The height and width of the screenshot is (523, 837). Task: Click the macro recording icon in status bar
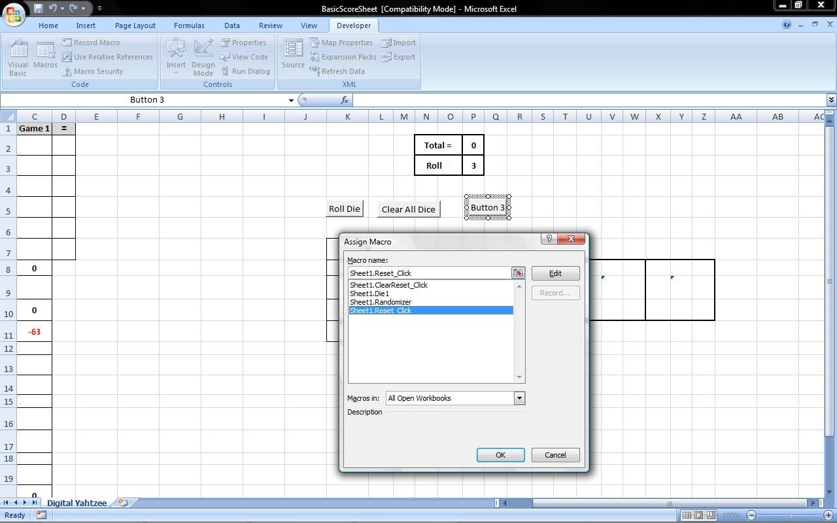41,515
